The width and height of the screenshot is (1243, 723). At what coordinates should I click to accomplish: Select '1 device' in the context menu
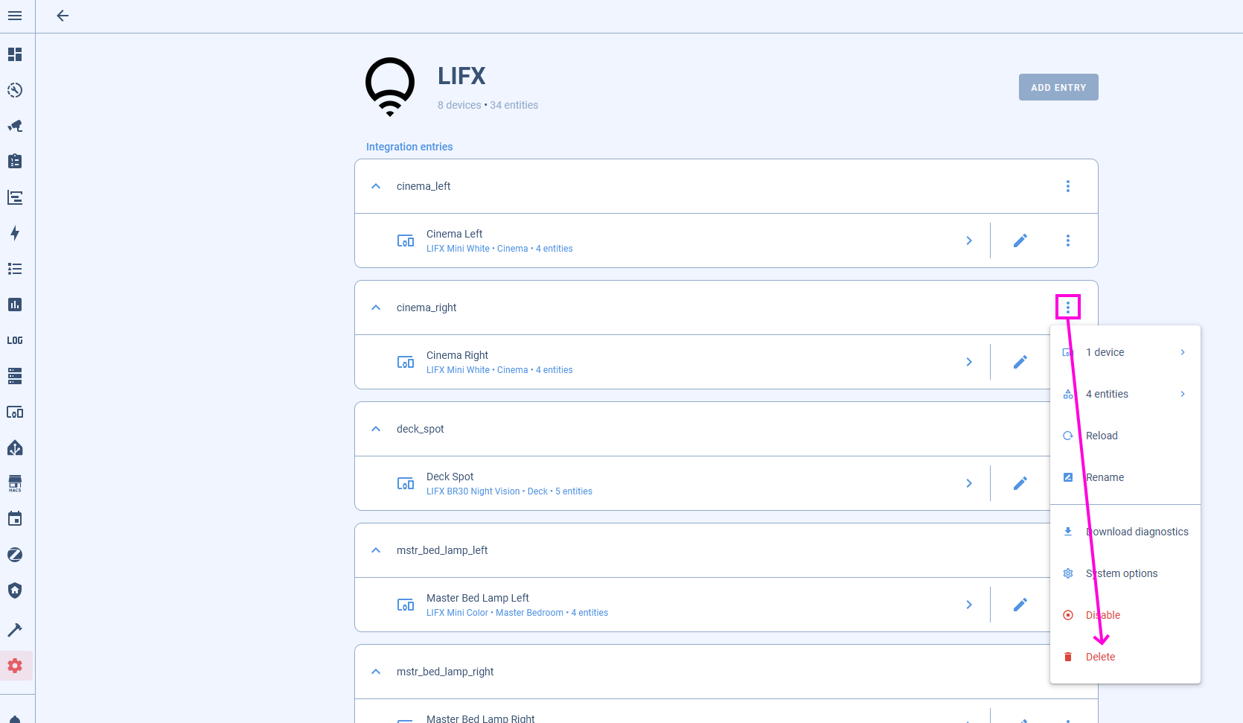1125,352
